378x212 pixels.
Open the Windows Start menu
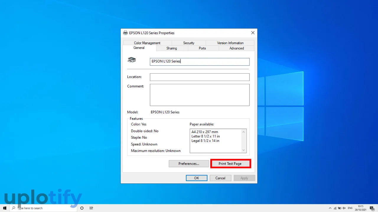(5, 208)
